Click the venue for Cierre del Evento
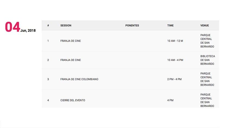 (x=207, y=100)
